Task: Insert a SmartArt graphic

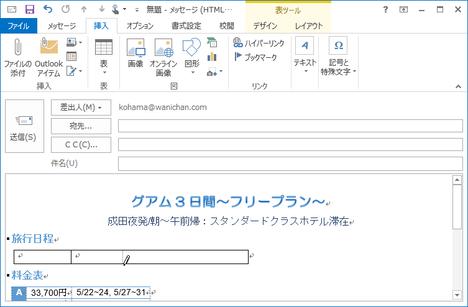Action: coord(211,42)
